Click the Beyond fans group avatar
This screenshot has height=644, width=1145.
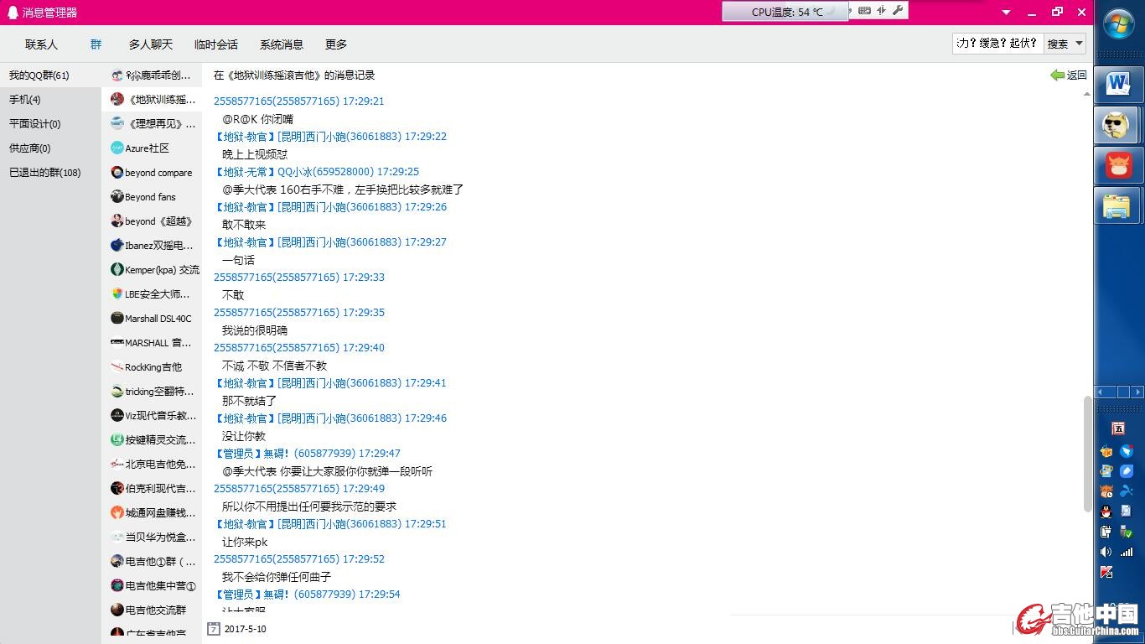(x=117, y=196)
